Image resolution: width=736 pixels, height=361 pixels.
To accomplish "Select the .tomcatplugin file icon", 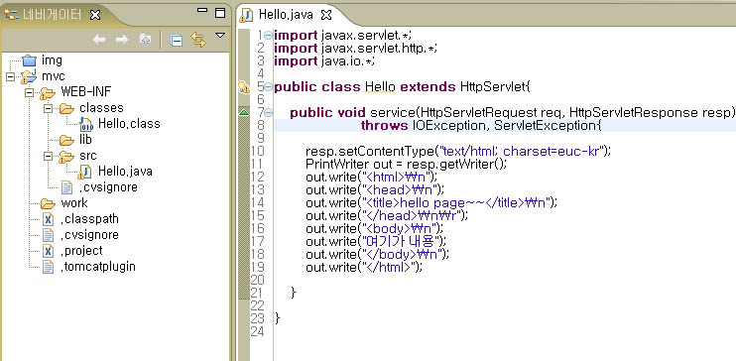I will coord(48,267).
